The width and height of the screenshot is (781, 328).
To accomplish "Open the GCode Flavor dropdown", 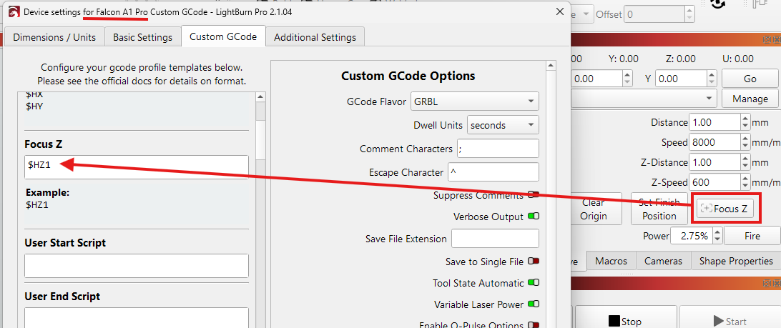I will tap(475, 102).
